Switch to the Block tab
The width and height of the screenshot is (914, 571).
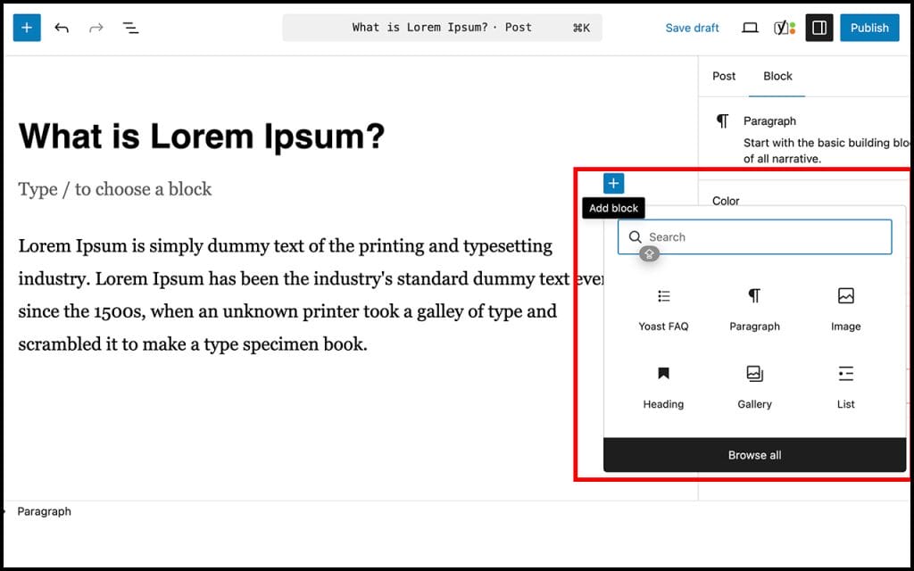coord(777,76)
